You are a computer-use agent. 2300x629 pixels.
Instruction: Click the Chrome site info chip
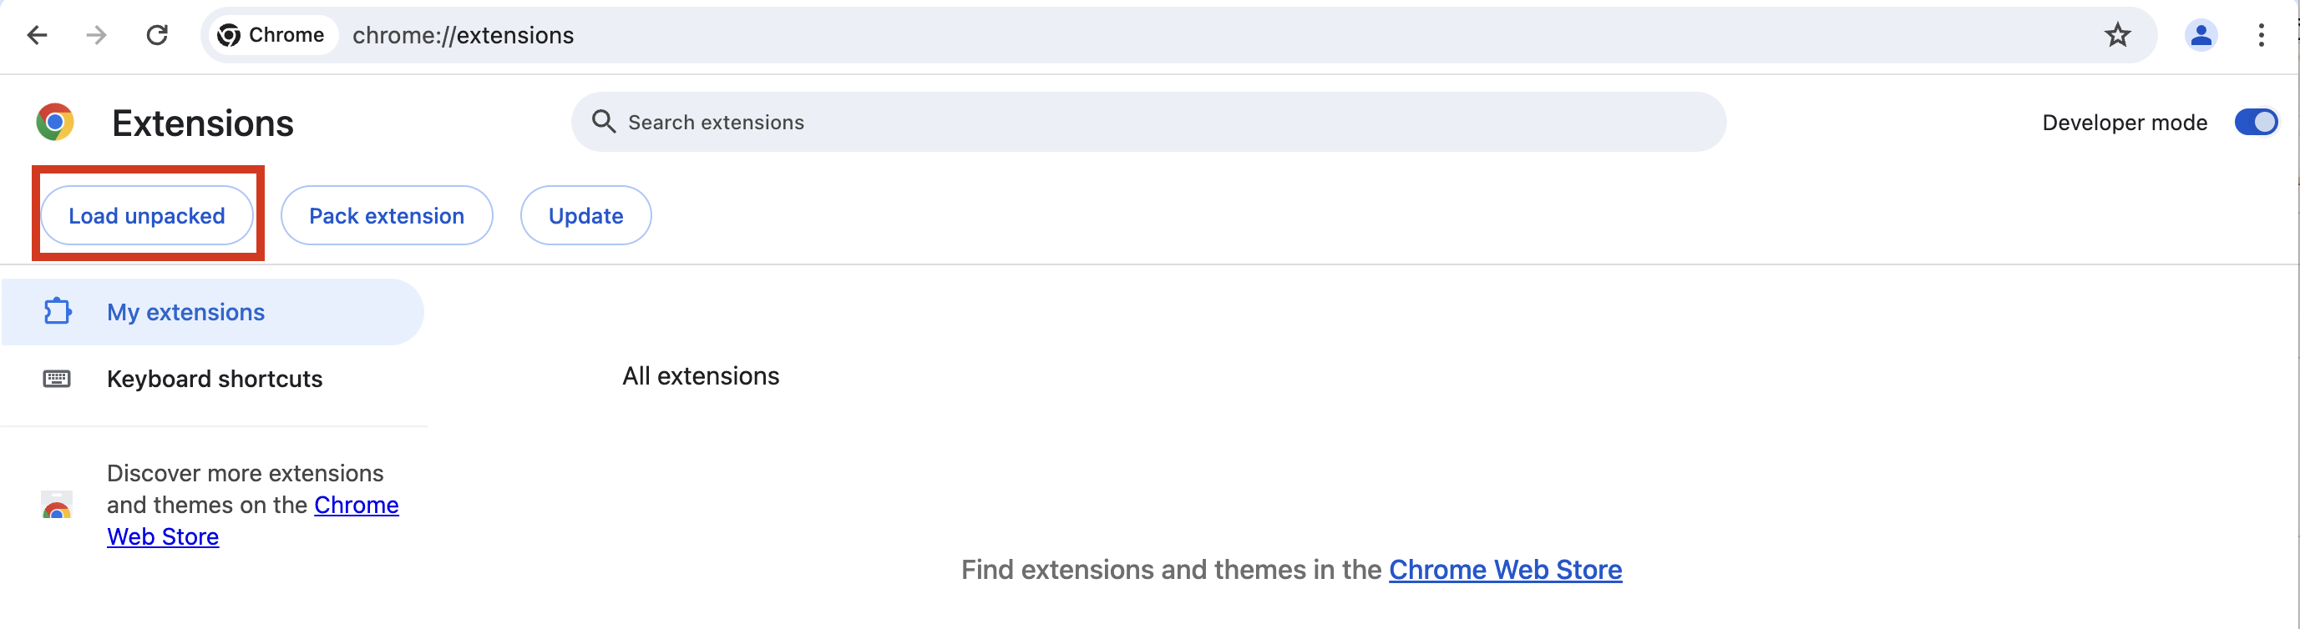click(x=271, y=36)
